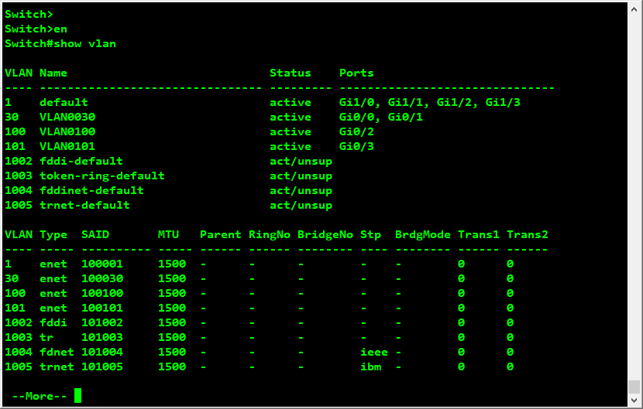Click the 'Parent' column header
Image resolution: width=643 pixels, height=409 pixels.
point(221,234)
